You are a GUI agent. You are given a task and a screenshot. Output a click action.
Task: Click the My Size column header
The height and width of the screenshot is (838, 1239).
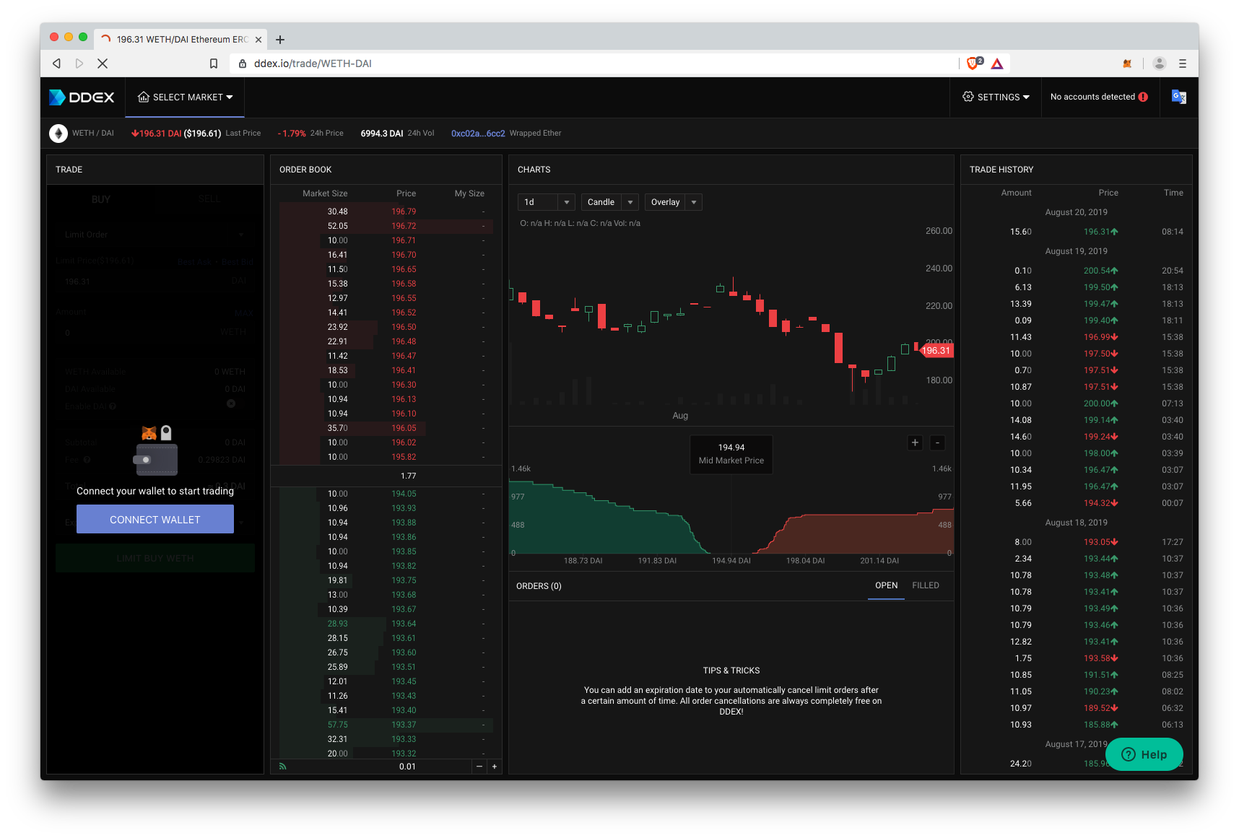click(x=469, y=193)
